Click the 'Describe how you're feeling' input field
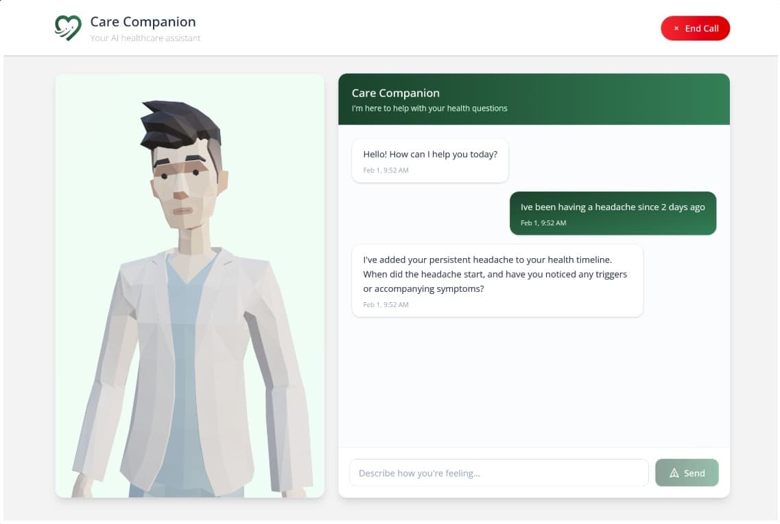The height and width of the screenshot is (524, 780). pyautogui.click(x=499, y=472)
